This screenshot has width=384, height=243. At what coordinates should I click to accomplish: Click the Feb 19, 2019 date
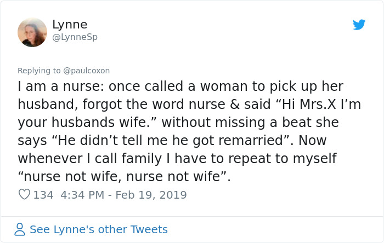point(154,195)
